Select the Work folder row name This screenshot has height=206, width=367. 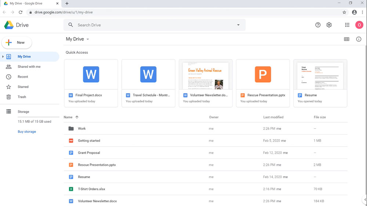click(x=82, y=129)
